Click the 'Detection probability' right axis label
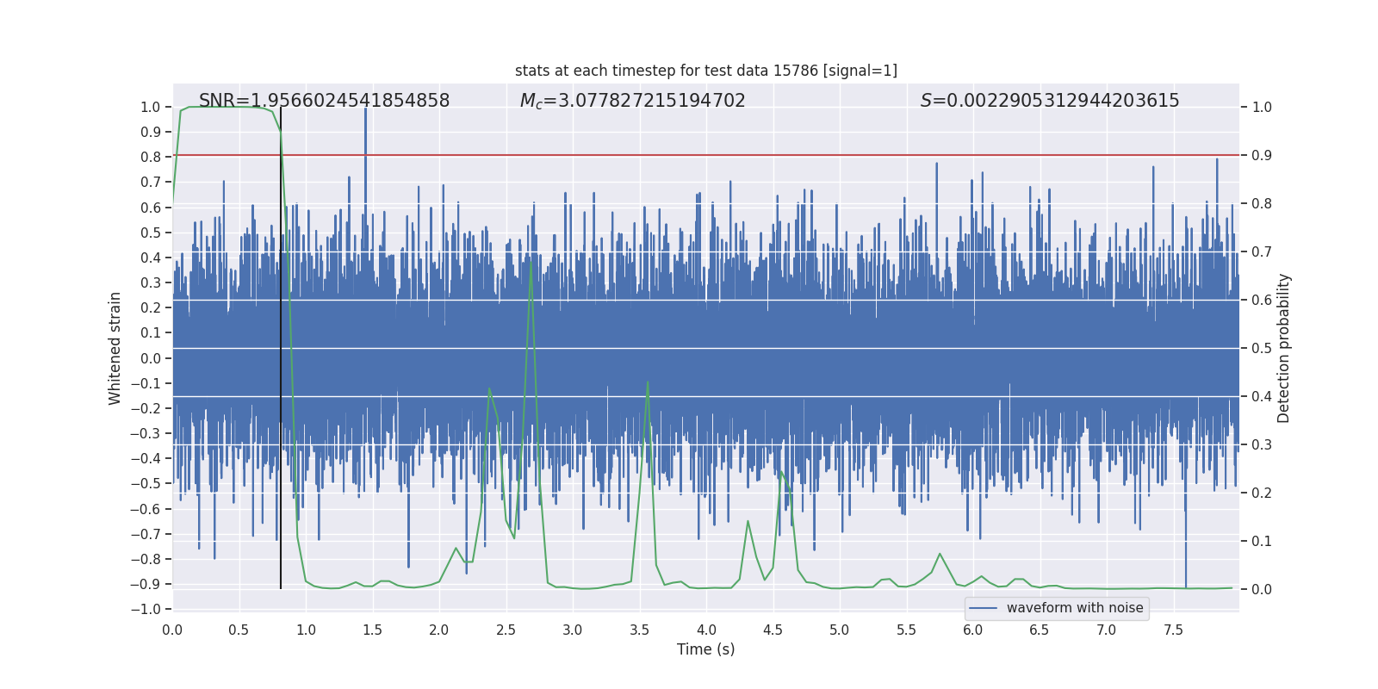1378x689 pixels. tap(1283, 348)
